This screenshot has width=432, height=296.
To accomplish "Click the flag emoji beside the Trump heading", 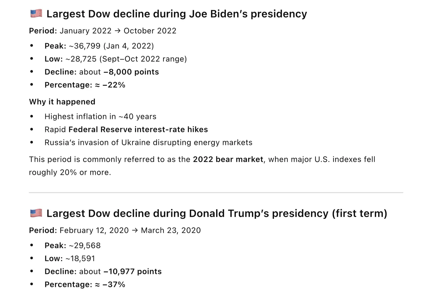I will [x=36, y=213].
